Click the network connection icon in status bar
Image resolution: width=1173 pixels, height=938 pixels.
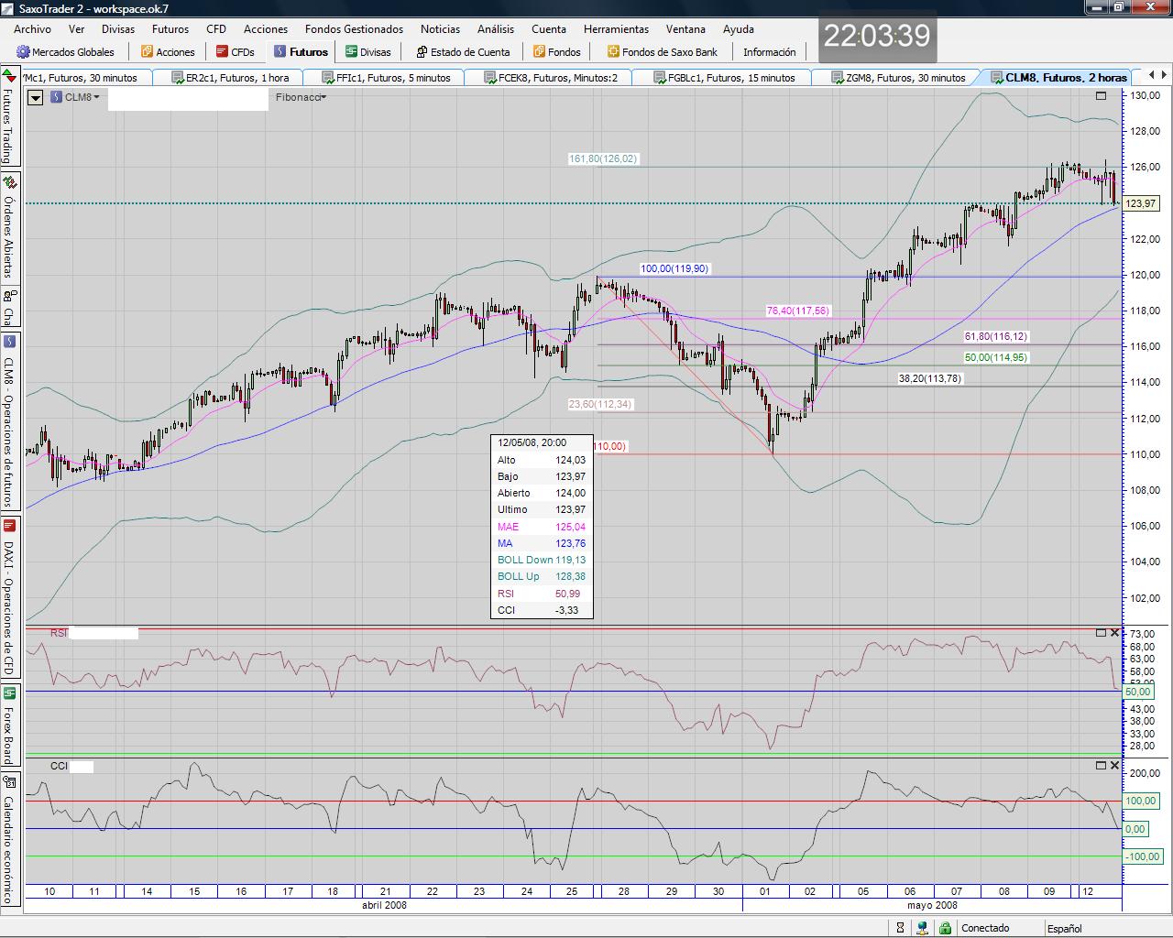(924, 928)
